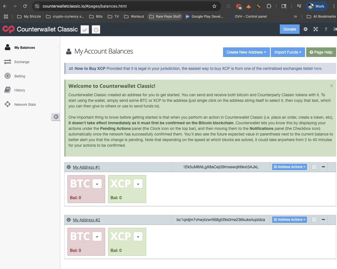Open Chrome three-dot menu

point(333,6)
